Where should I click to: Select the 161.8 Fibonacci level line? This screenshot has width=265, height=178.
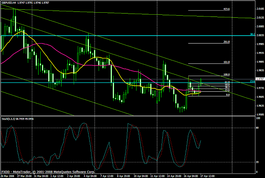click(209, 63)
